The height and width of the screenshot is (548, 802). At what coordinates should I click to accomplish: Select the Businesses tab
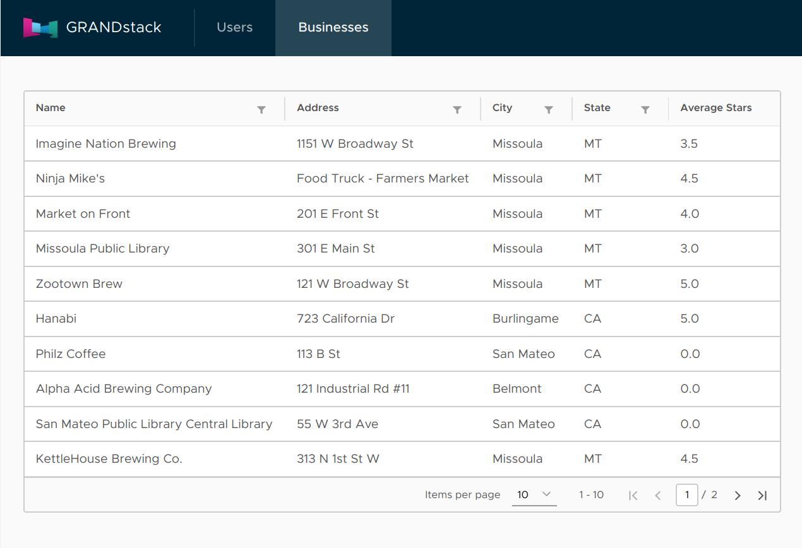pos(333,28)
